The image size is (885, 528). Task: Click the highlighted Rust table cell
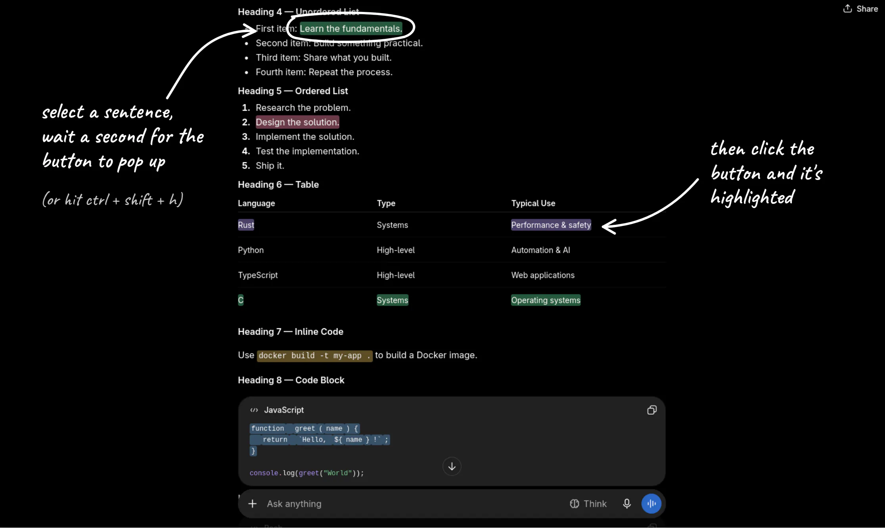tap(246, 225)
